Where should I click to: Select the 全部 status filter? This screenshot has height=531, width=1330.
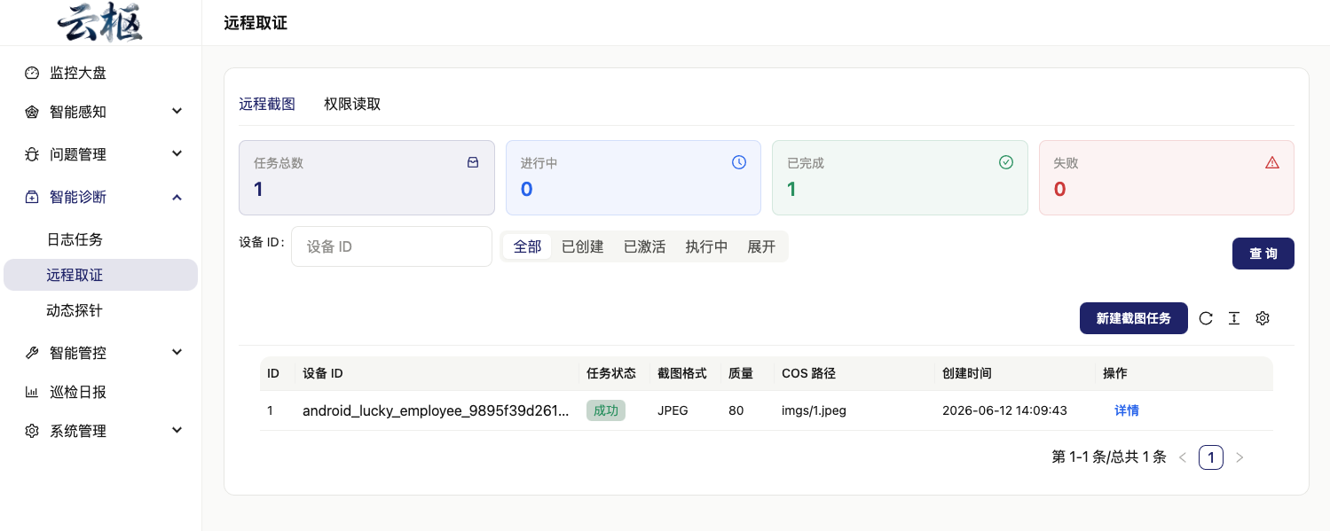click(528, 246)
